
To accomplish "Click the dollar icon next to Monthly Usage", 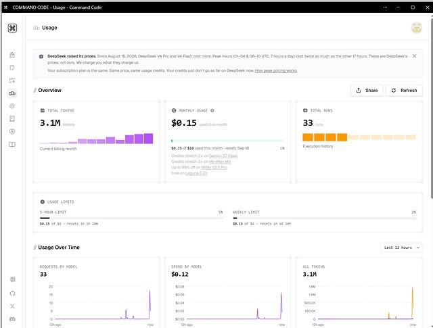I will tap(174, 110).
